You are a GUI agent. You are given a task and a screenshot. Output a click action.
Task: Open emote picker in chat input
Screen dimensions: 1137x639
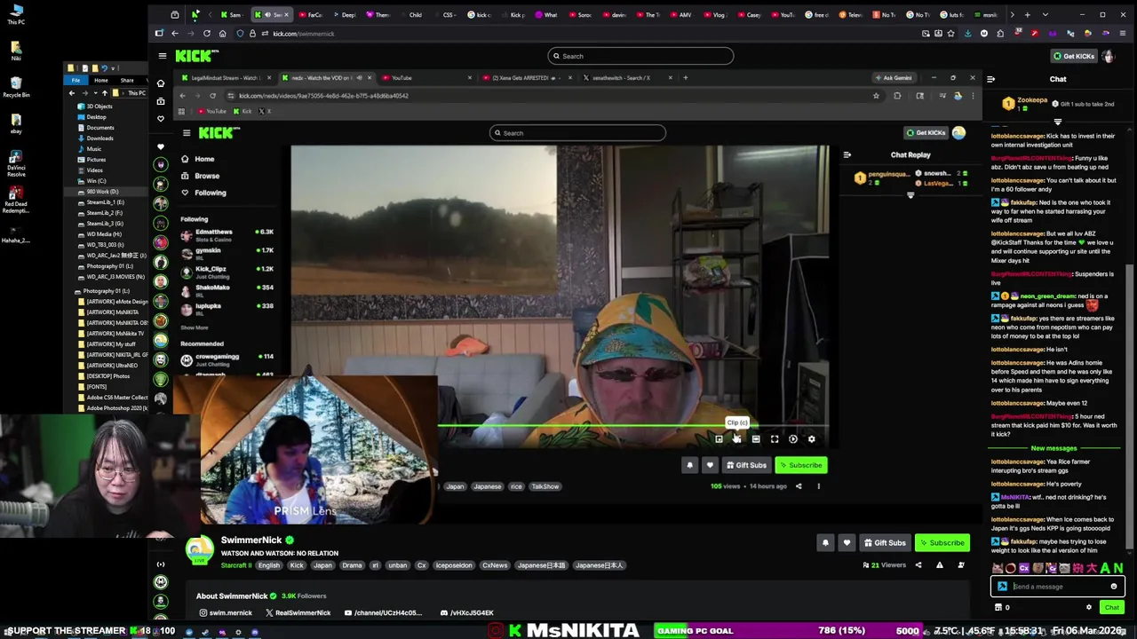1114,587
